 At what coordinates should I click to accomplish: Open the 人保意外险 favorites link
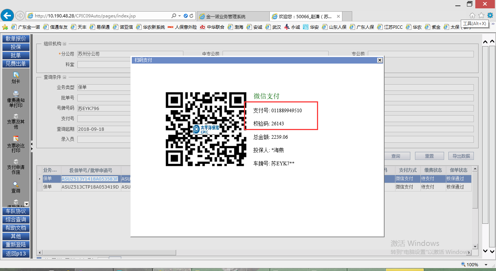[182, 27]
